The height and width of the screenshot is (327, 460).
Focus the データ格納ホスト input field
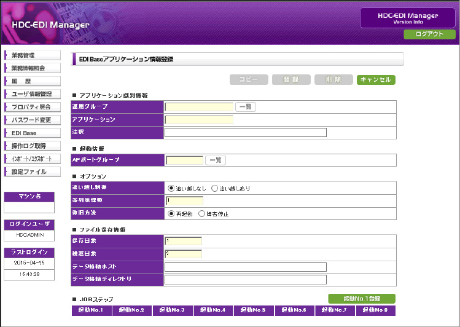(245, 267)
